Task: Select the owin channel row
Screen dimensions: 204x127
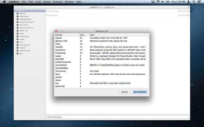Action: (102, 74)
